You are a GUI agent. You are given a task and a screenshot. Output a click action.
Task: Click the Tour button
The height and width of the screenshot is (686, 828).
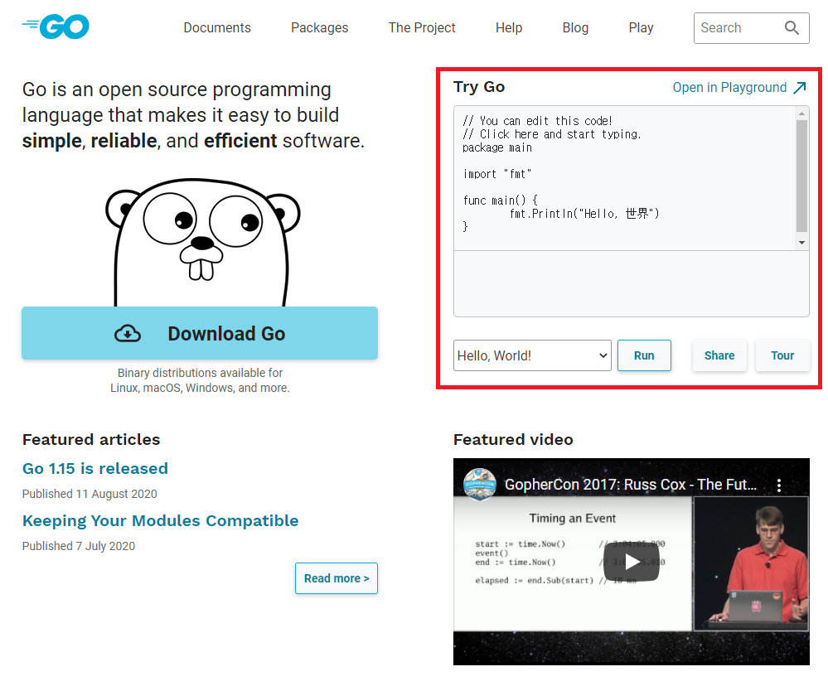(x=782, y=355)
